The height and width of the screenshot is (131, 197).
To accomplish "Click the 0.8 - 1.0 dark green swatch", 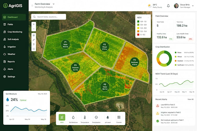I will (138, 22).
